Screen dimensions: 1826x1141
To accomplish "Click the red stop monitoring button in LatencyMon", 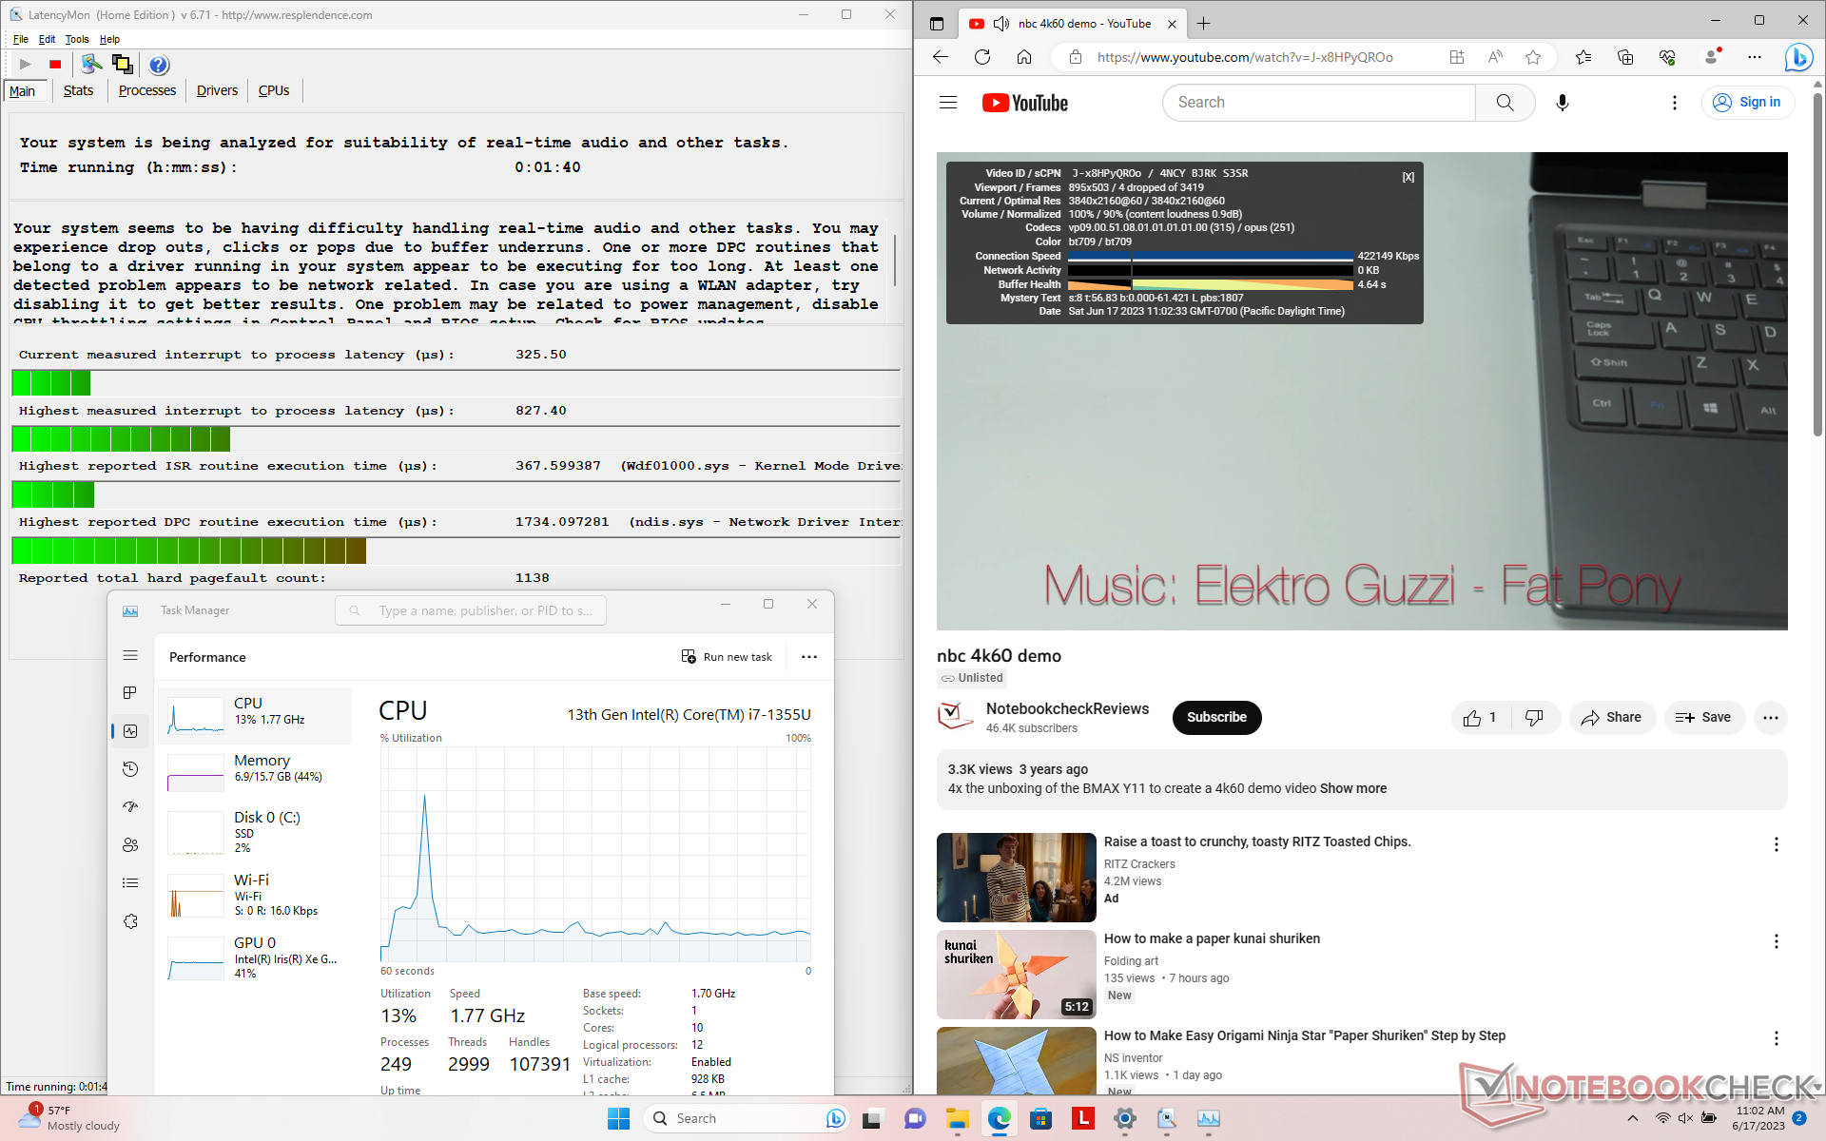I will click(55, 65).
